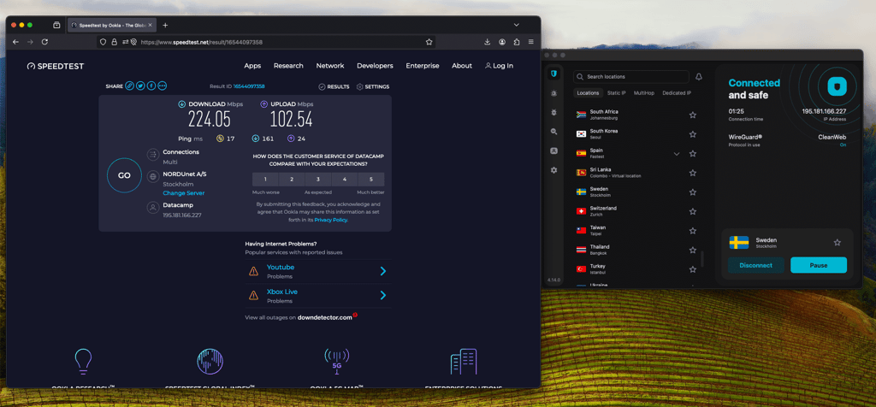
Task: Start test with GO button
Action: pos(124,175)
